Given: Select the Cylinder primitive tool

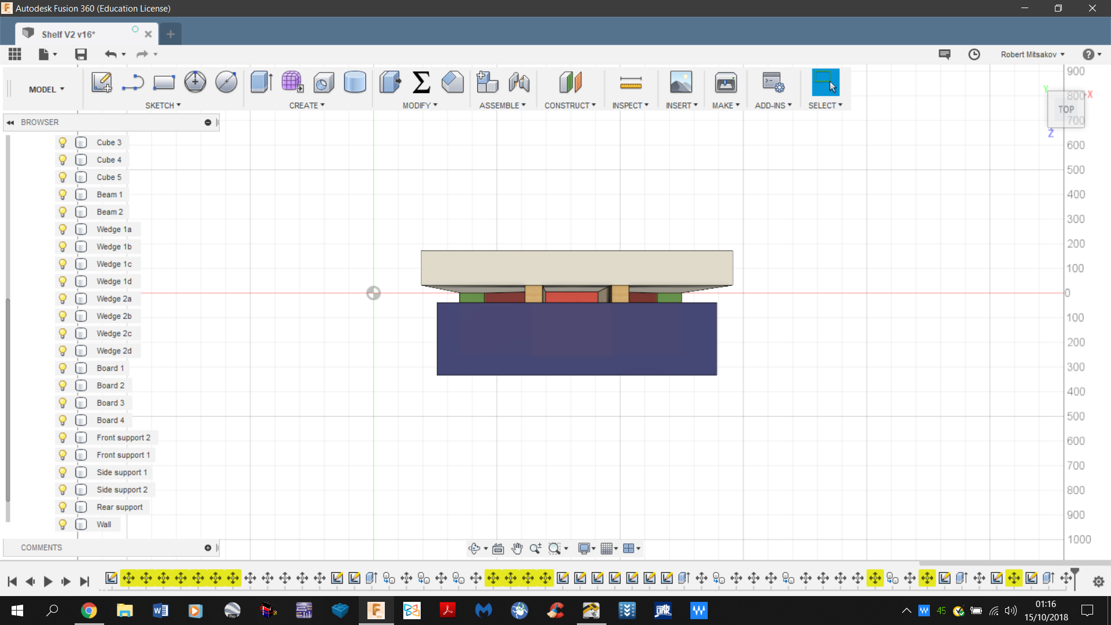Looking at the screenshot, I should tap(355, 82).
